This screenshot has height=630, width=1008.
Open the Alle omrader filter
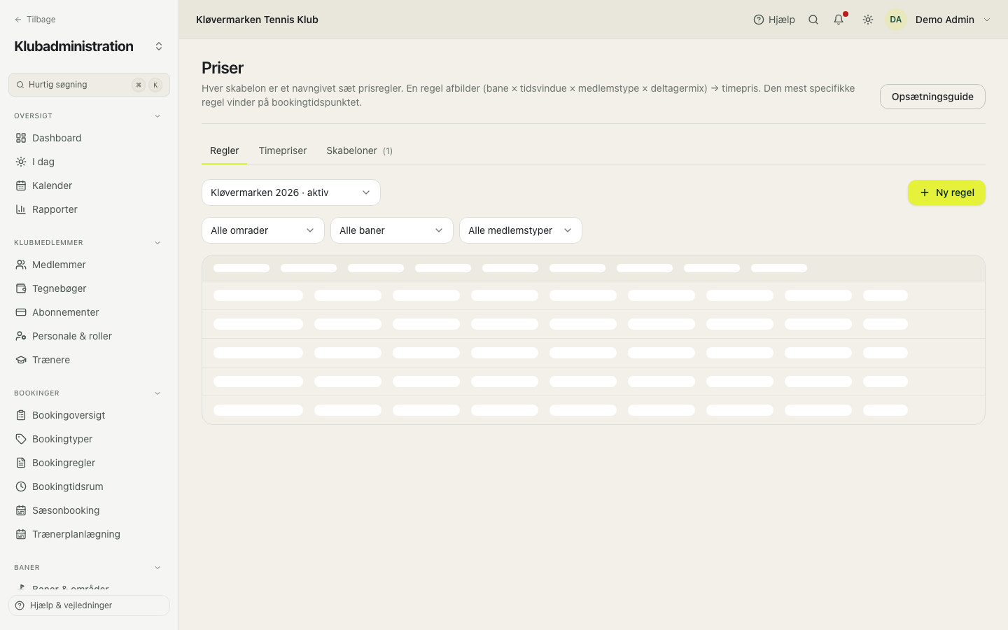click(x=263, y=230)
